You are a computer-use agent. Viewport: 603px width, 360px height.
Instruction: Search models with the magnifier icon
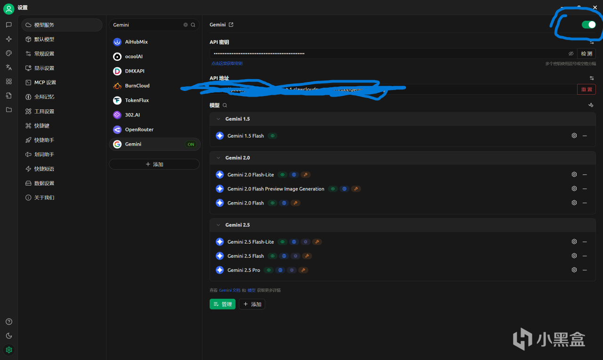(225, 106)
